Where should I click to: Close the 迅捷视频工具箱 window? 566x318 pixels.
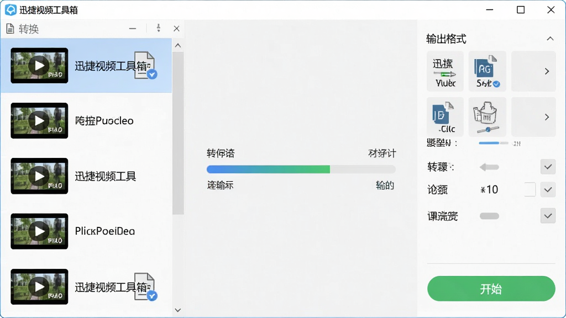[x=551, y=10]
